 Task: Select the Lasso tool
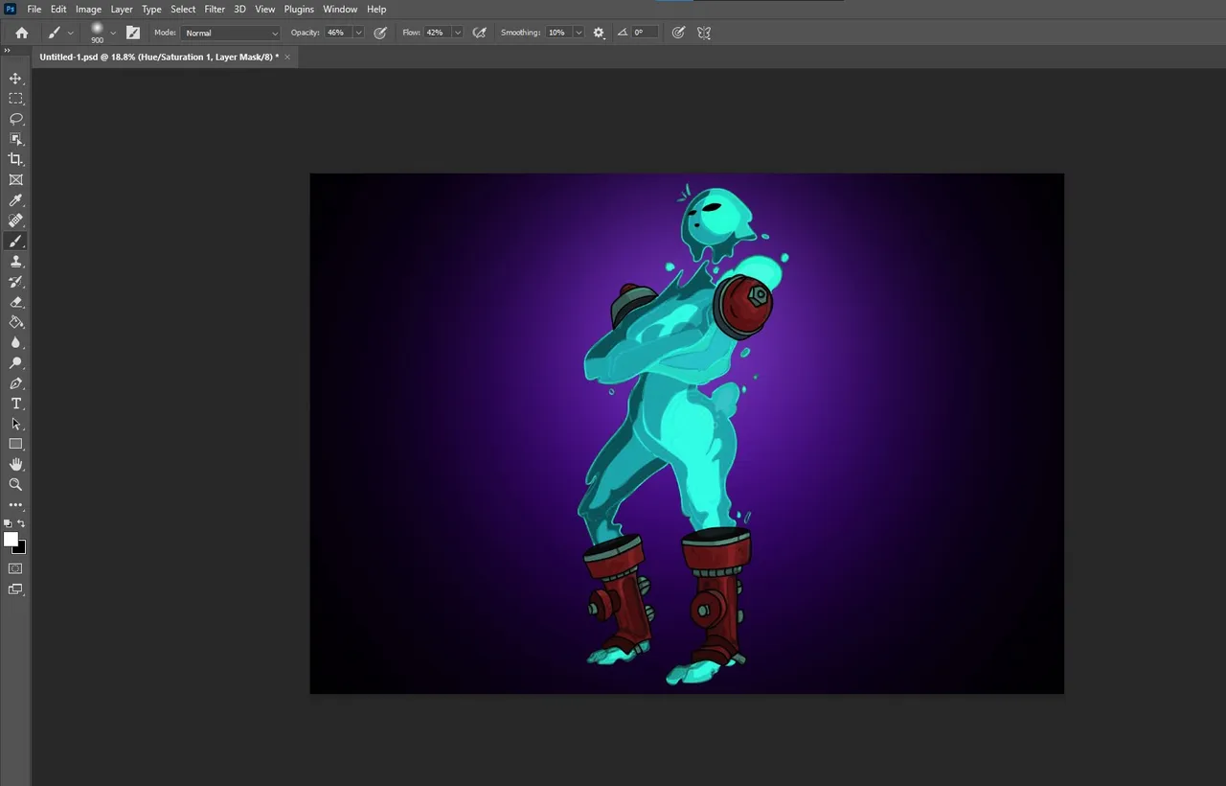15,119
